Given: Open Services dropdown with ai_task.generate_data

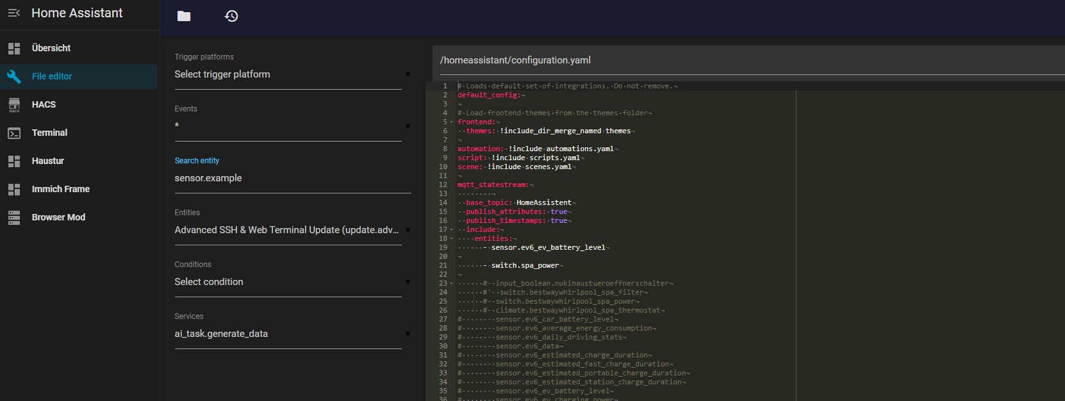Looking at the screenshot, I should [293, 334].
